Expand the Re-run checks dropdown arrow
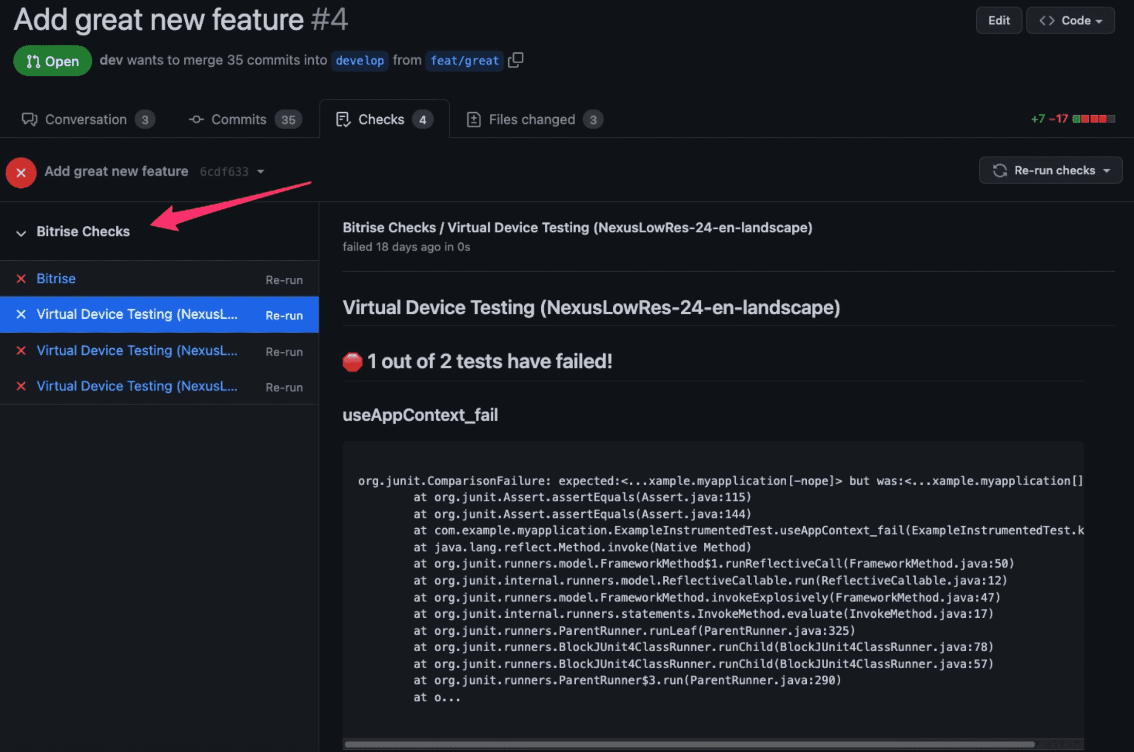The width and height of the screenshot is (1134, 752). [1107, 170]
